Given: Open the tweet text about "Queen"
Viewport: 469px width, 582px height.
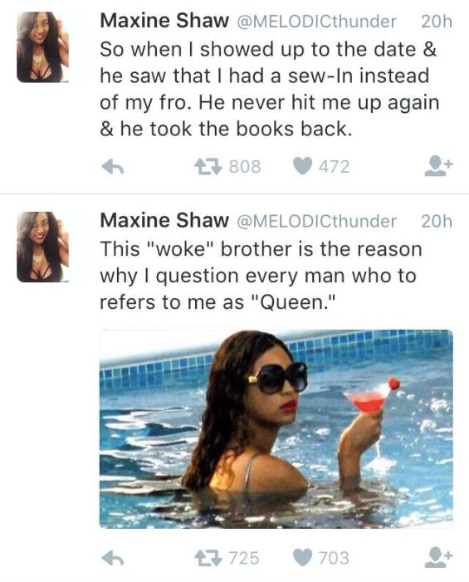Looking at the screenshot, I should 261,276.
